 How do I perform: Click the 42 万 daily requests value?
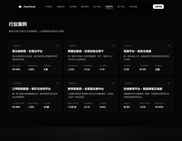point(126,69)
